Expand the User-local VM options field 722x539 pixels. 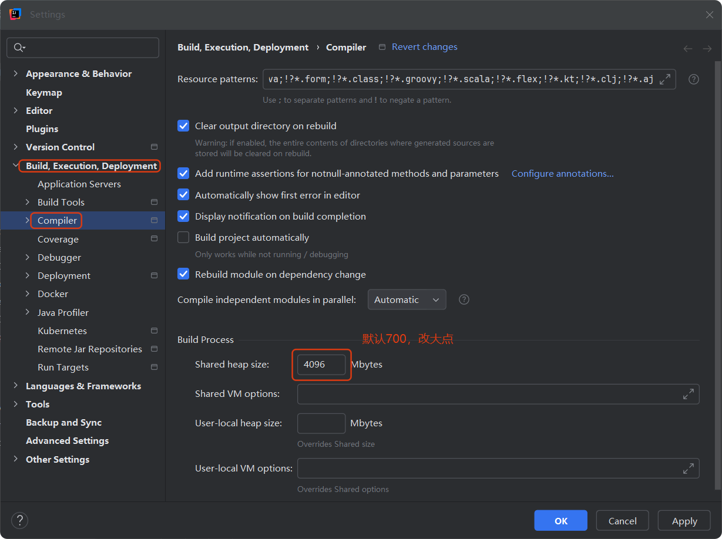point(688,469)
